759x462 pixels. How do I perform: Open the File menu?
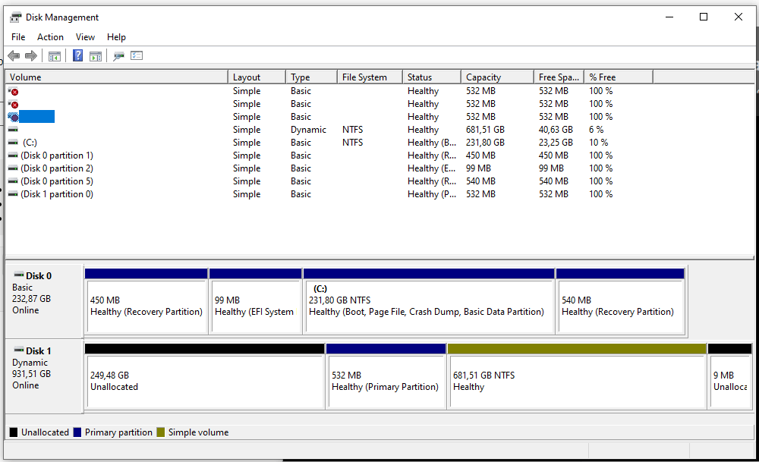coord(18,37)
